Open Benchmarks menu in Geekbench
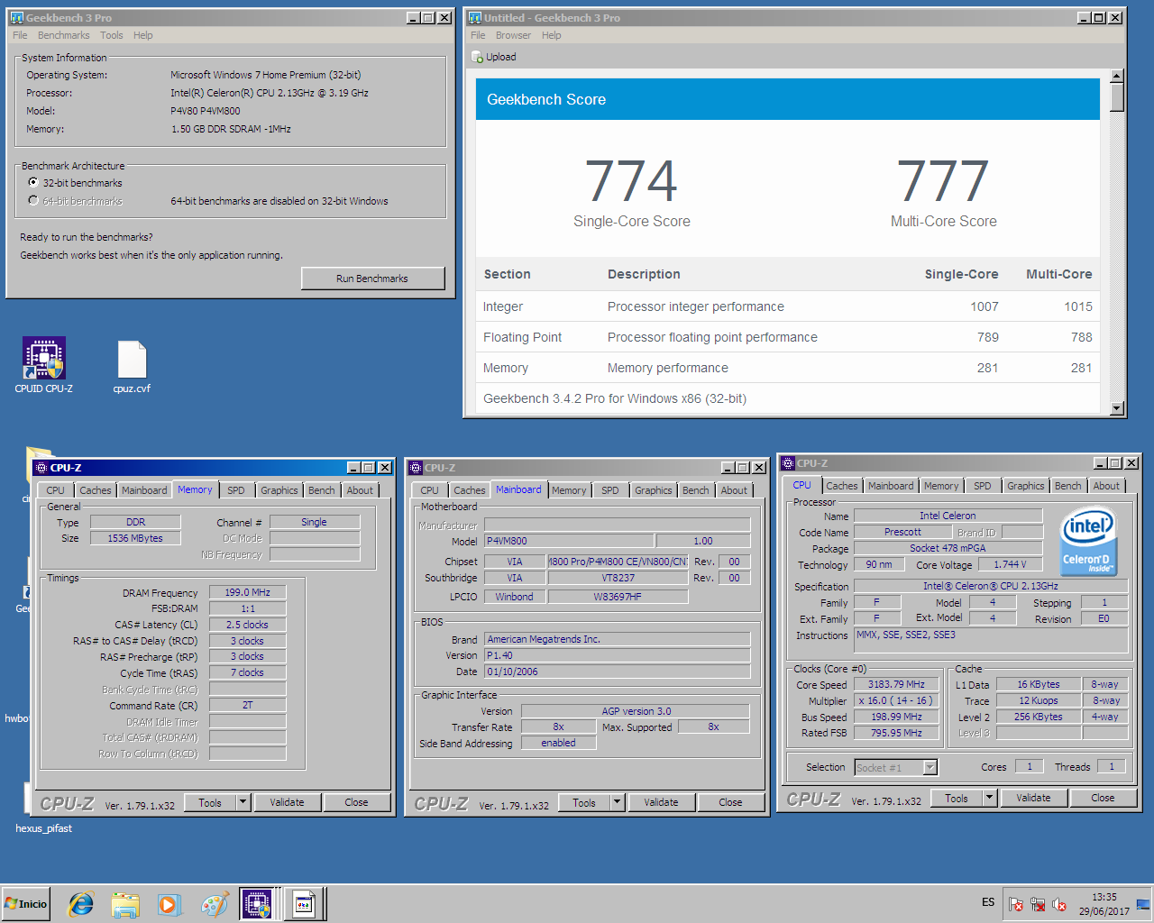Viewport: 1154px width, 923px height. pyautogui.click(x=63, y=35)
